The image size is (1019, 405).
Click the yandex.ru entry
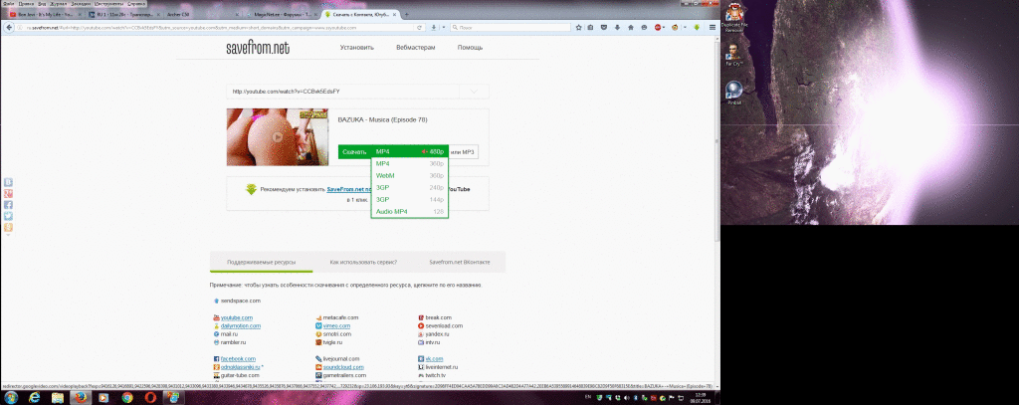[438, 334]
